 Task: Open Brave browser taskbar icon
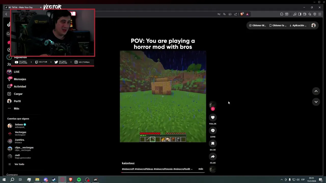click(x=71, y=180)
